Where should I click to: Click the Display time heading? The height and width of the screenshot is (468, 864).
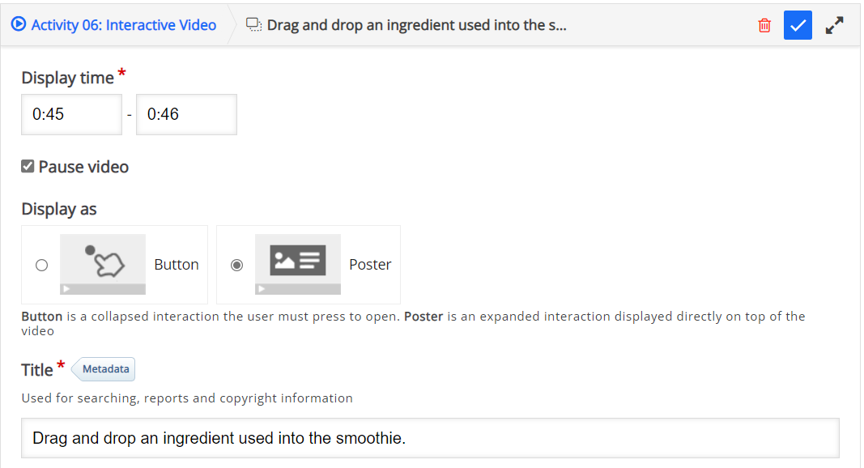point(68,78)
